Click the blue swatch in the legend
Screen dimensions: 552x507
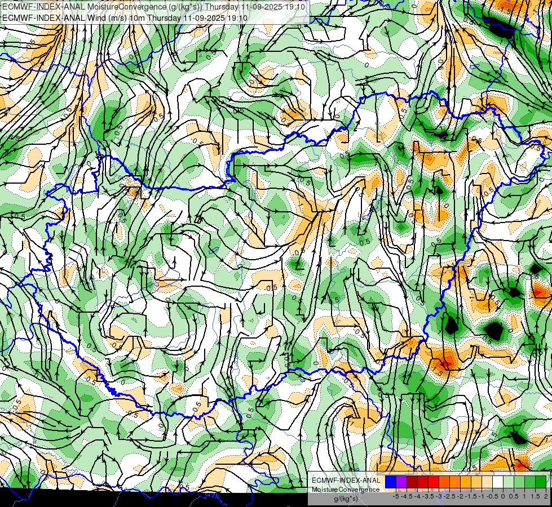click(391, 482)
